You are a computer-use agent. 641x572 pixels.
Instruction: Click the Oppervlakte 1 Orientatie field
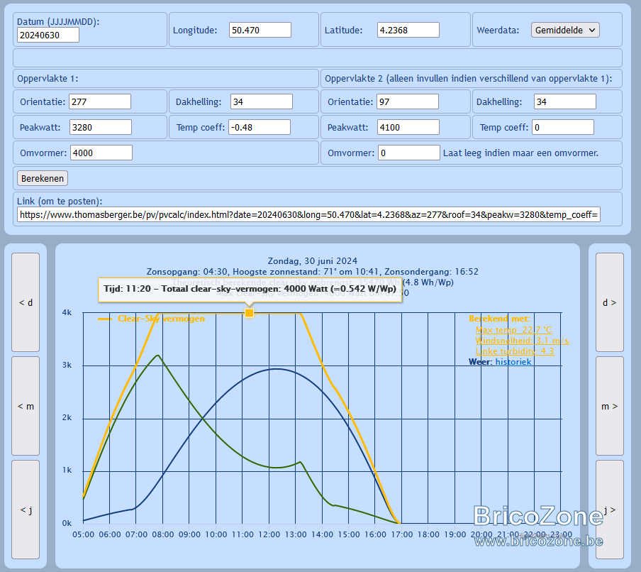coord(100,101)
